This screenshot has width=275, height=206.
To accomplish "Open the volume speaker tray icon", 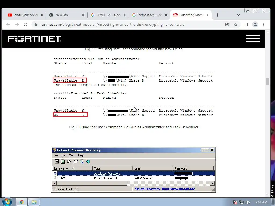I will pyautogui.click(x=248, y=202).
